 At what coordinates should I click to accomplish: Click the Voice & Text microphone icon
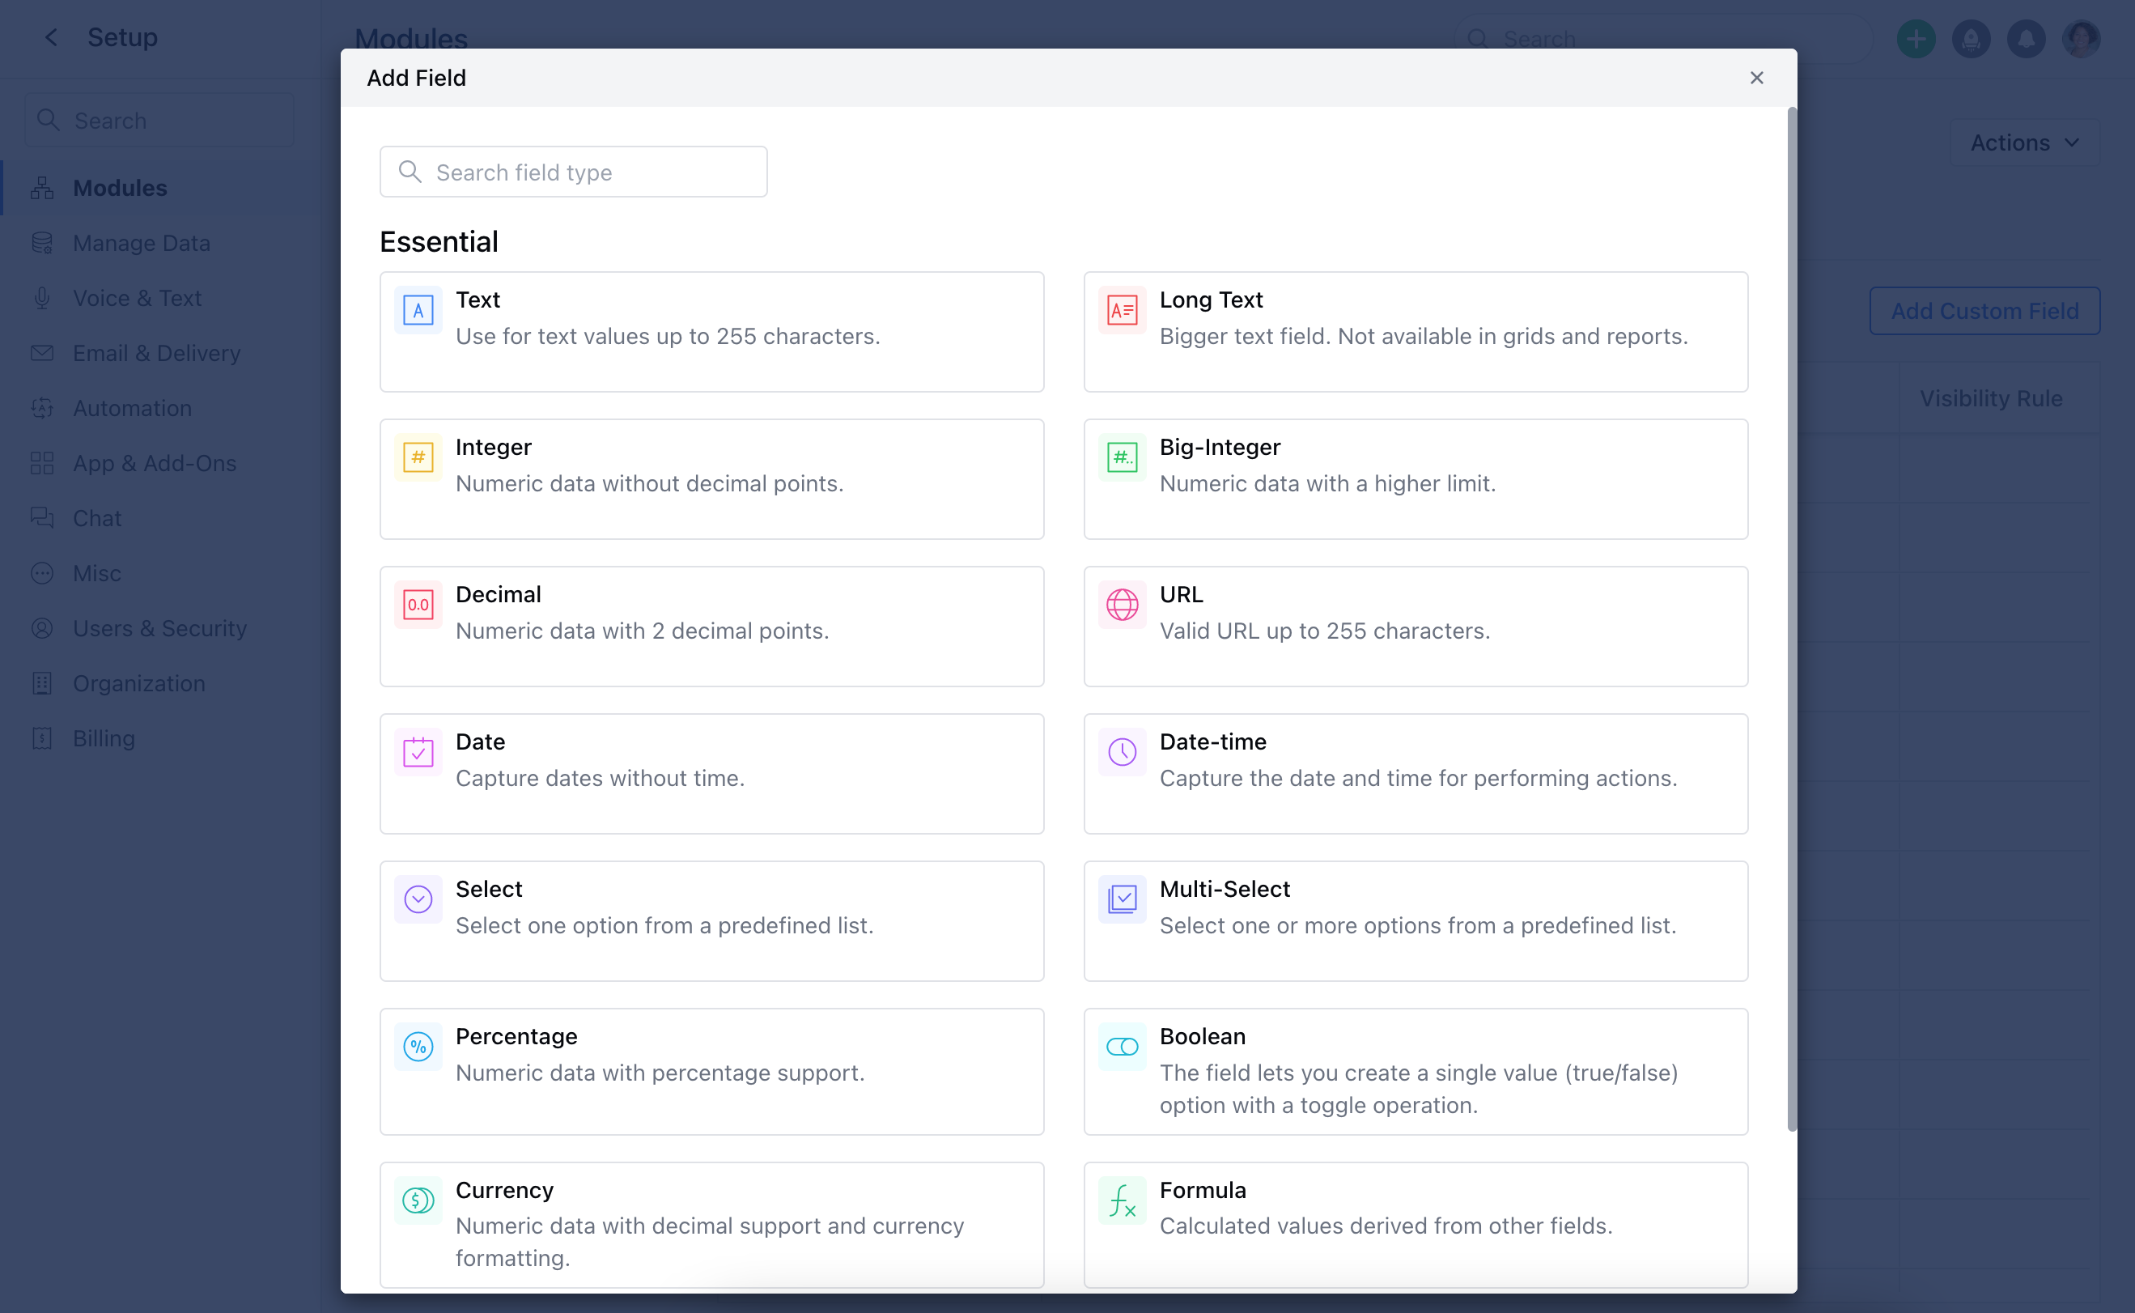pyautogui.click(x=41, y=298)
